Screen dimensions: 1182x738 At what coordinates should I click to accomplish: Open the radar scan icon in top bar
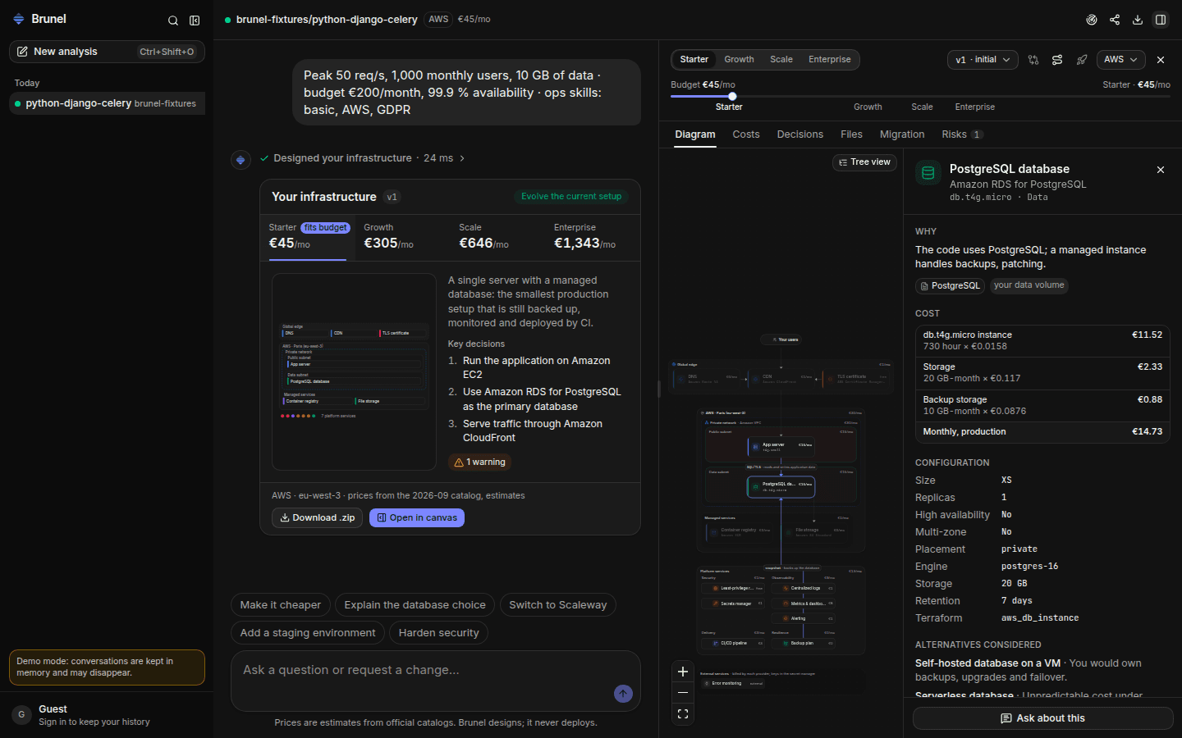(1092, 20)
